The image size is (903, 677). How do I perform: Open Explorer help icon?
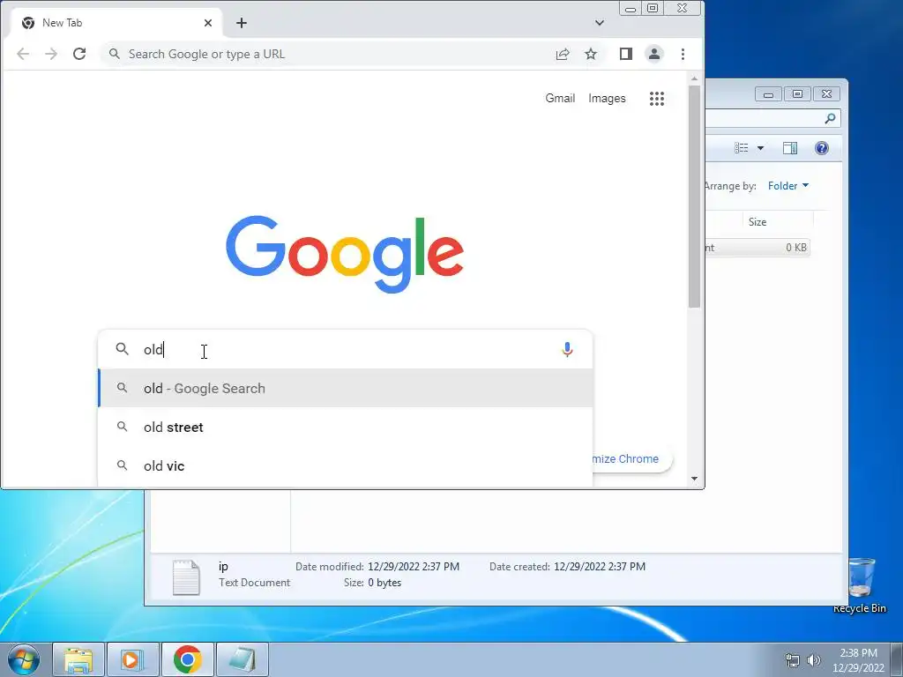(x=822, y=148)
